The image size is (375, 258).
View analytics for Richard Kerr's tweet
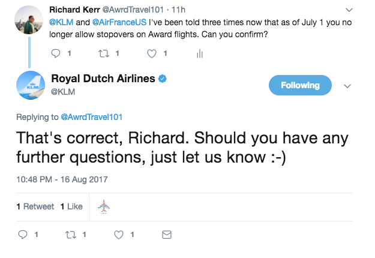199,53
